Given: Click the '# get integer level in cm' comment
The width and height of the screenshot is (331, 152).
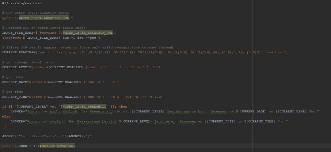Looking at the screenshot, I should point(28,62).
